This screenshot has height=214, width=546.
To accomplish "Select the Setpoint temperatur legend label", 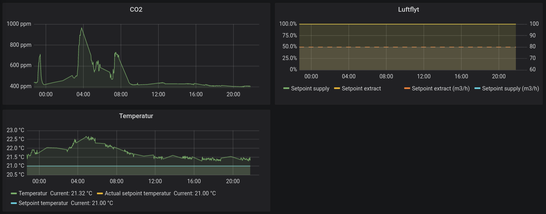I will coord(43,203).
